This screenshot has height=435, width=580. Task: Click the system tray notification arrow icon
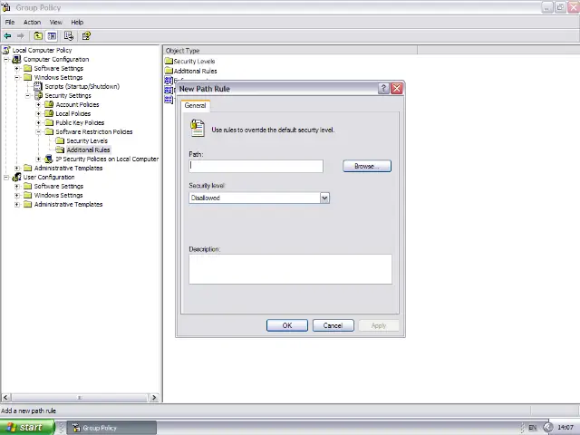[547, 427]
